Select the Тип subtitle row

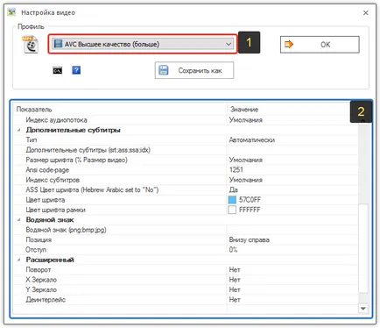186,140
